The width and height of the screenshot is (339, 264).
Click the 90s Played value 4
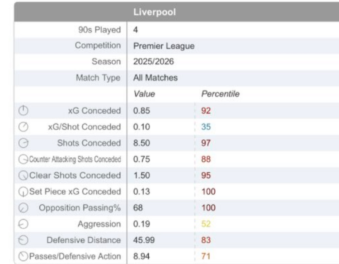(x=136, y=29)
